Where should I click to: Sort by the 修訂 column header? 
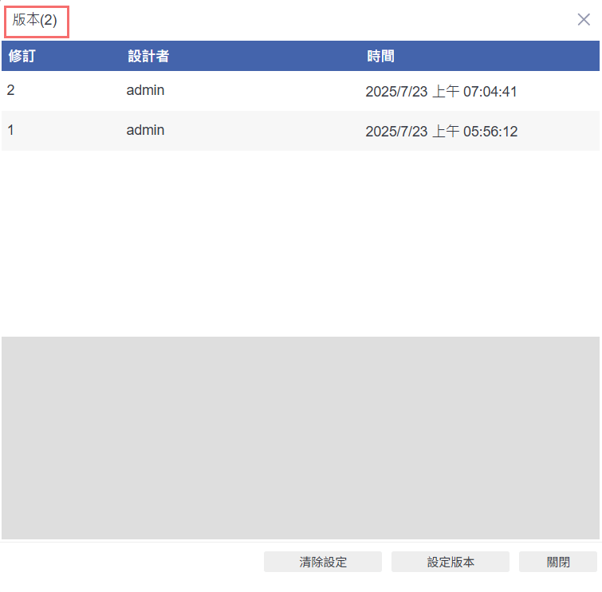point(22,57)
